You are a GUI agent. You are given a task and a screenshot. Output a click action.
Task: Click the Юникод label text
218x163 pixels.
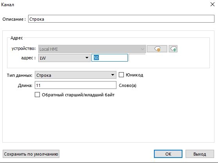134,75
